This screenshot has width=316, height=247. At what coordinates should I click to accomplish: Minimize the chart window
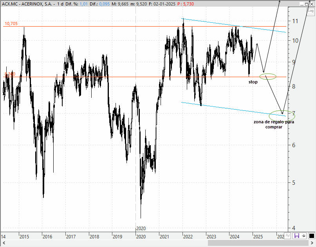302,4
